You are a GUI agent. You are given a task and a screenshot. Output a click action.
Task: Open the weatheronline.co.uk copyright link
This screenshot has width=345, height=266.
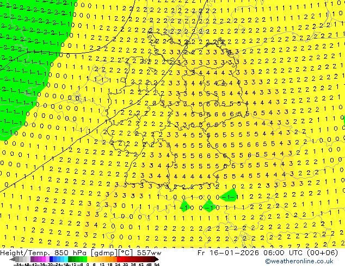coord(299,262)
